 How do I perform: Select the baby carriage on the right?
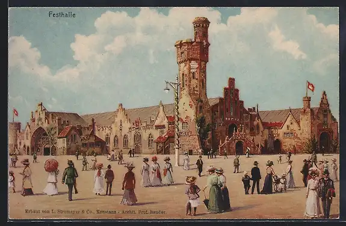point(279,183)
